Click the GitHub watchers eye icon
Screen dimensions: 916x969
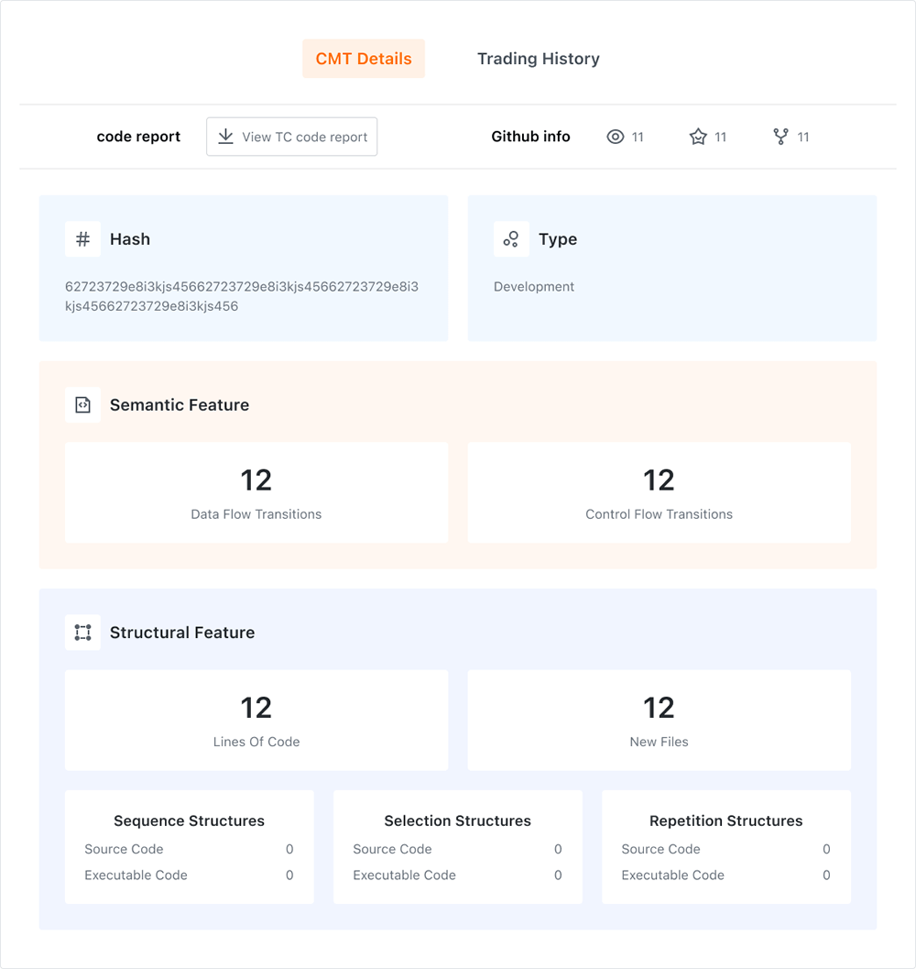point(616,137)
